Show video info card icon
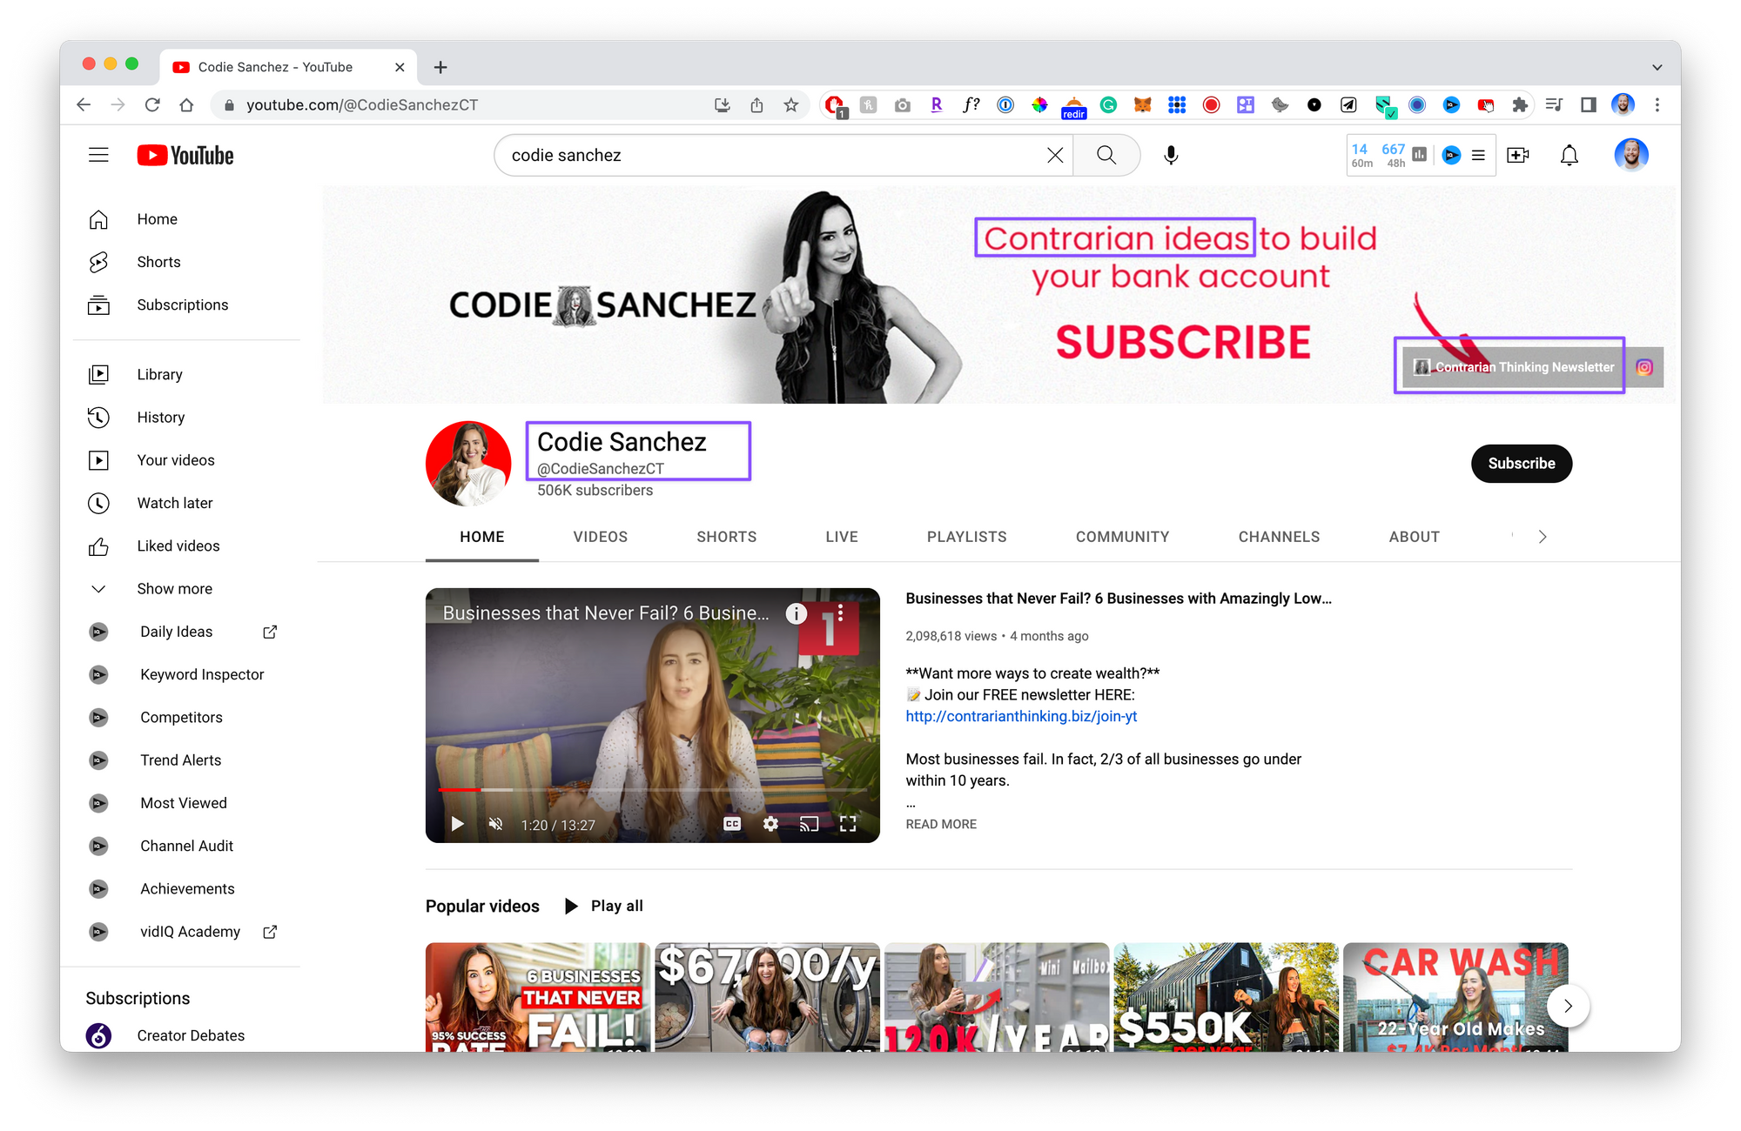Viewport: 1741px width, 1131px height. [796, 613]
